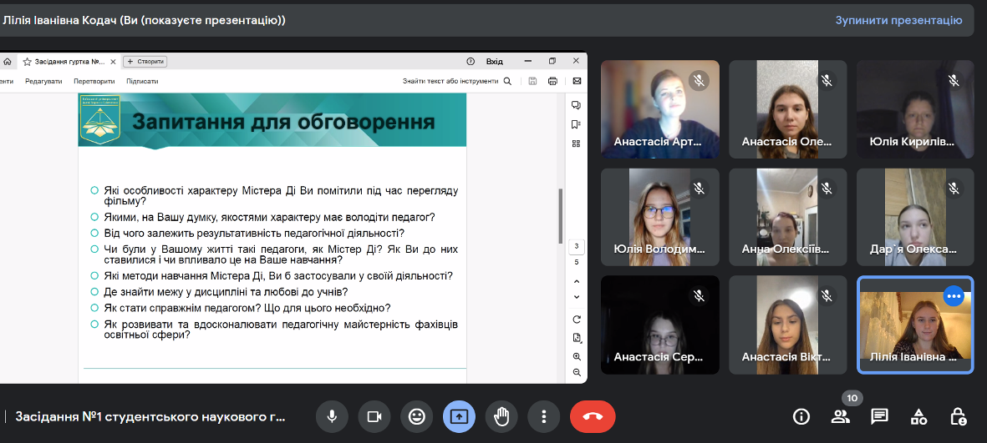Turn off the camera in Meet
The height and width of the screenshot is (443, 987).
(374, 416)
